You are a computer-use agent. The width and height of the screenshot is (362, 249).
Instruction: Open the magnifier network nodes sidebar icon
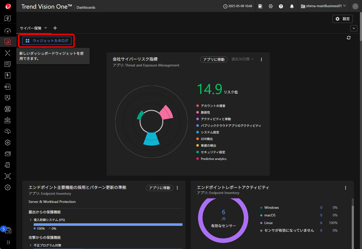(8, 176)
